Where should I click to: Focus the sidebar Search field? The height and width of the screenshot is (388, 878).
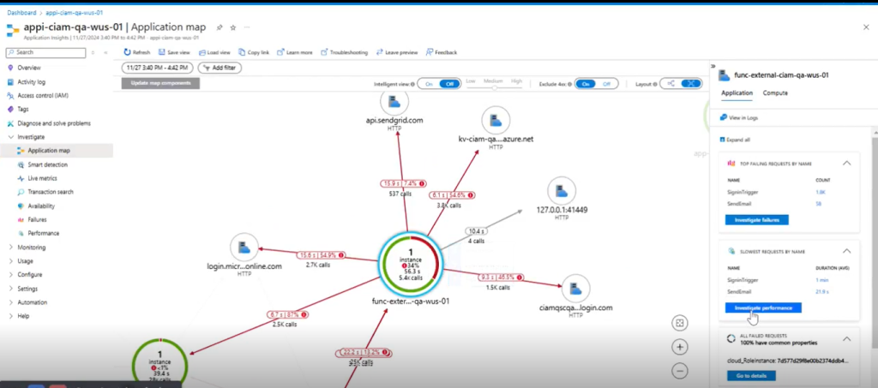[46, 52]
